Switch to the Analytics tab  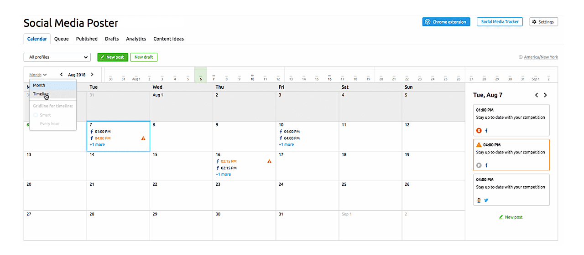click(x=136, y=39)
